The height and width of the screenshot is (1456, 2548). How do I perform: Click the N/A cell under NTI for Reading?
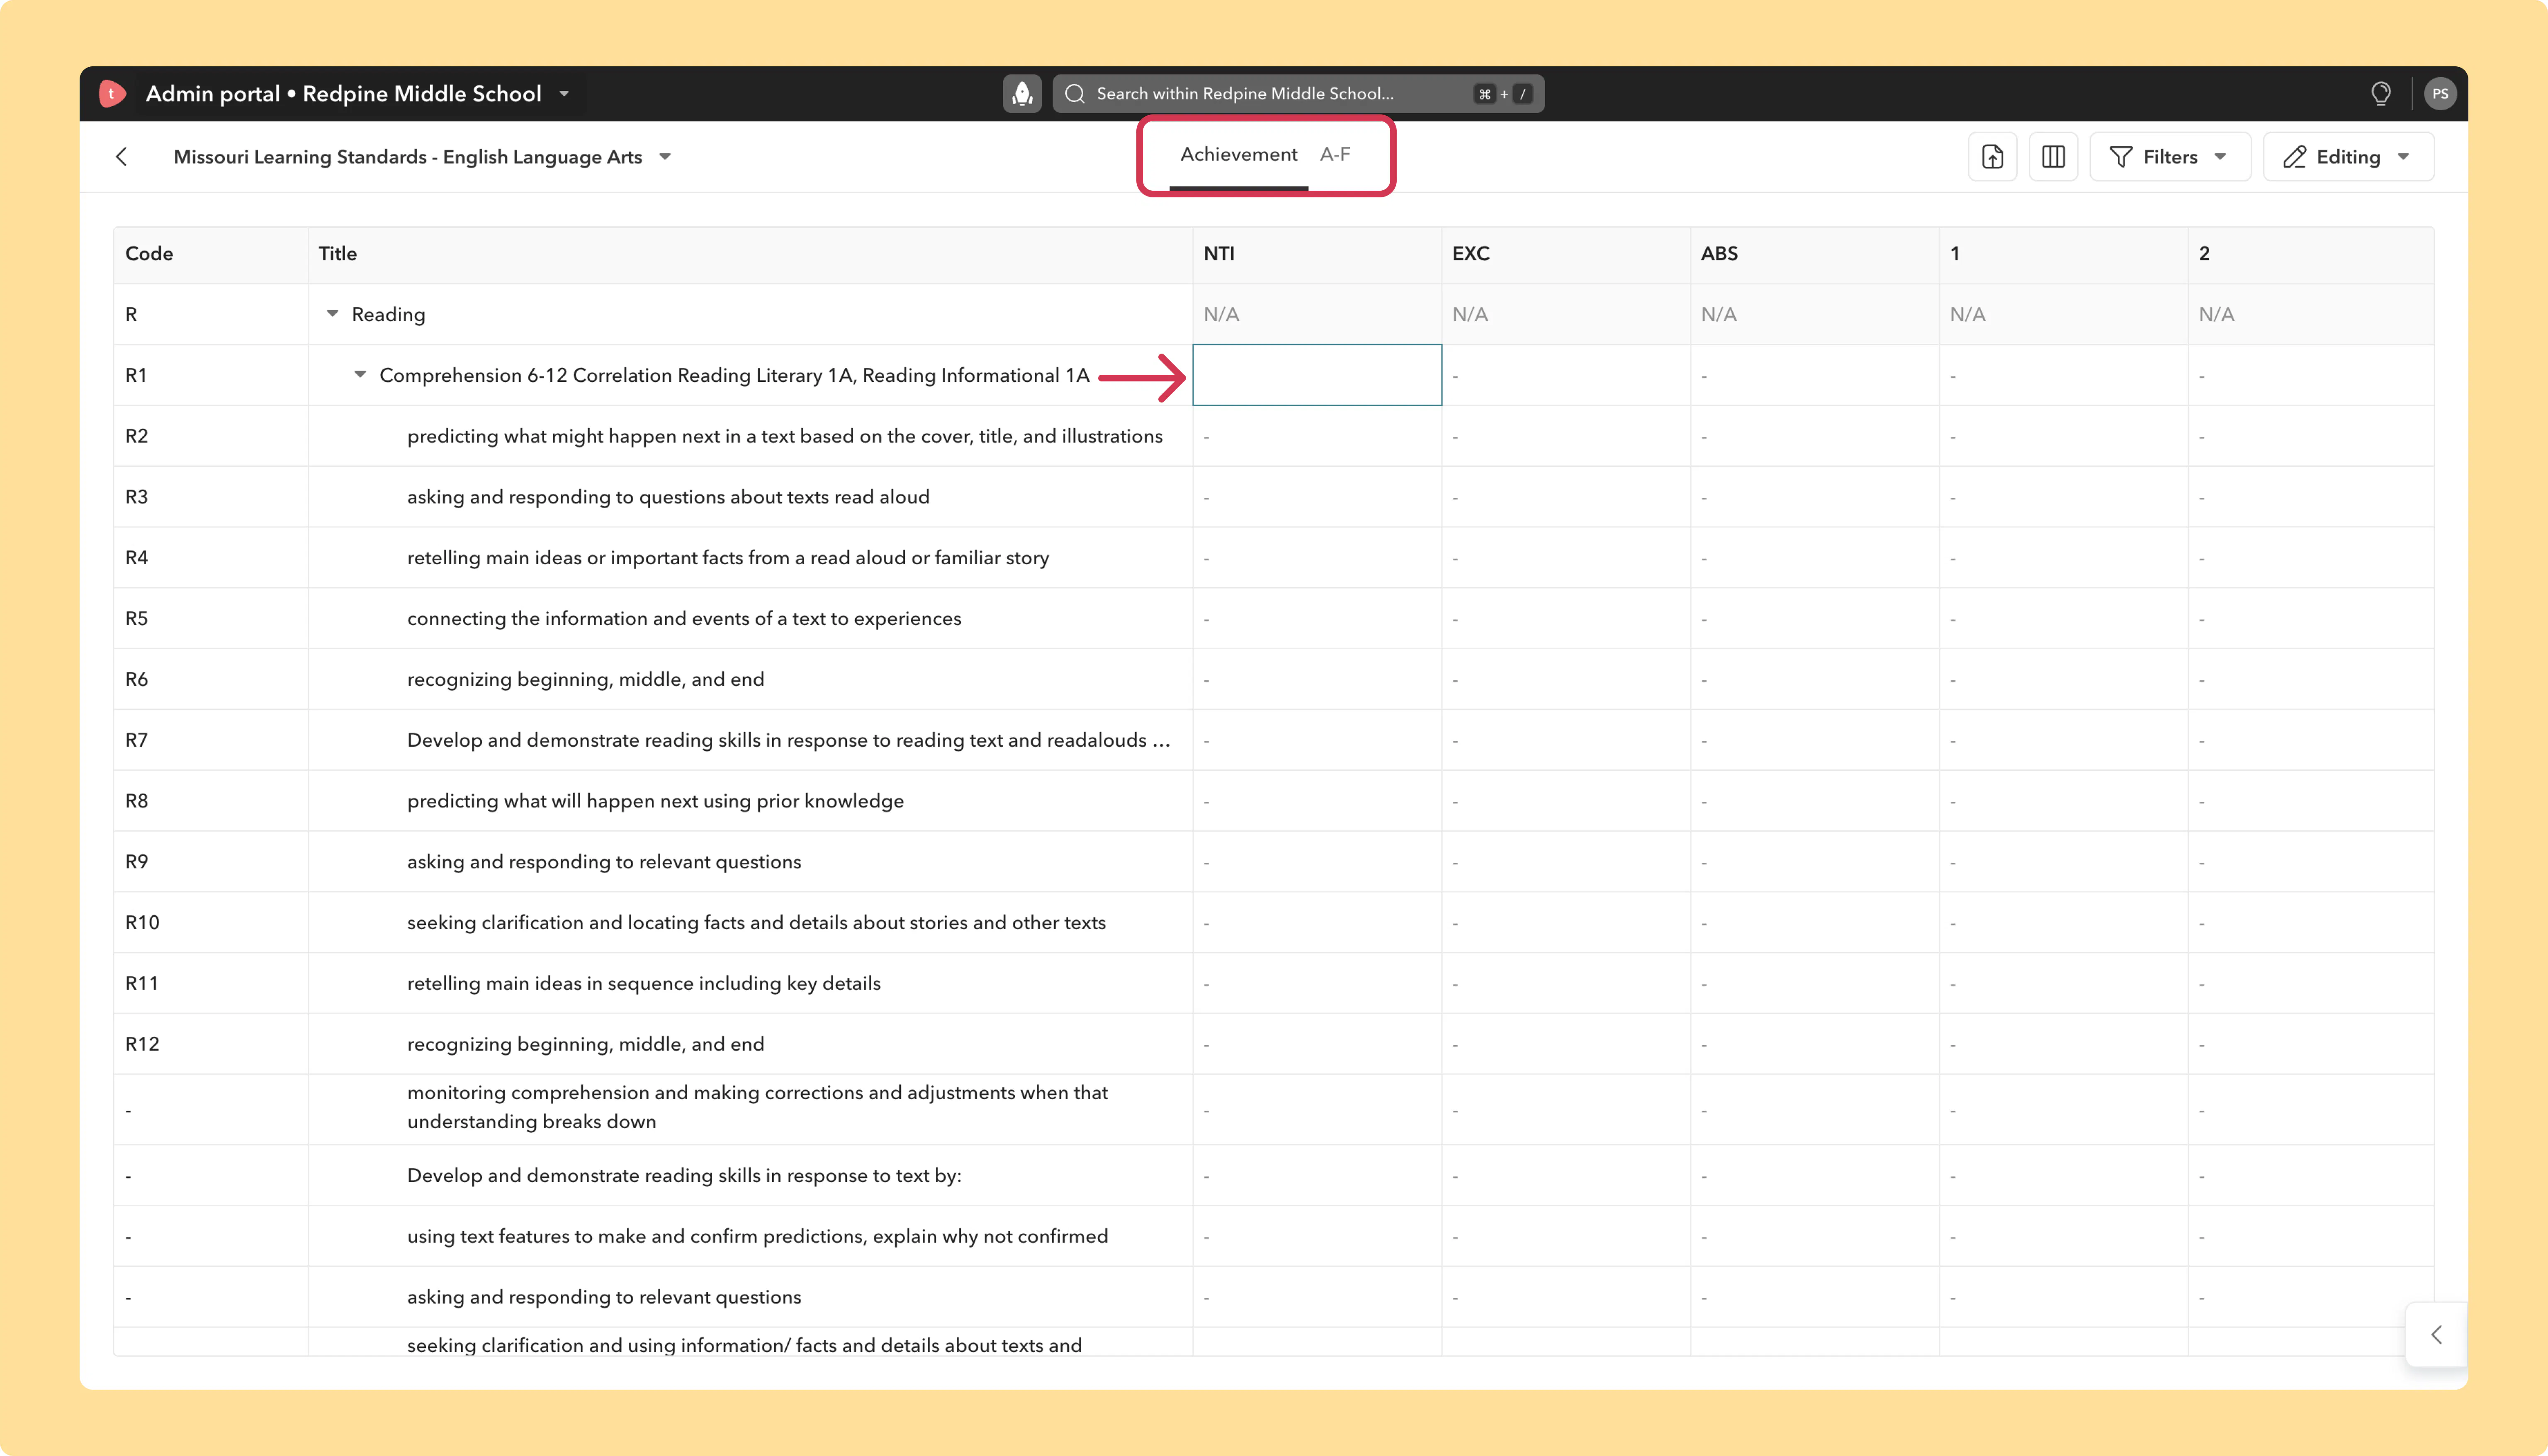pos(1317,314)
